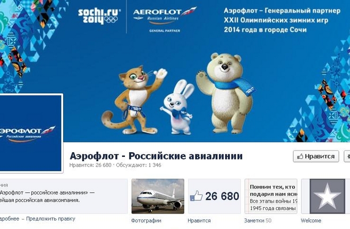
Task: Click the Нравится: 26 680 count text
Action: 90,165
